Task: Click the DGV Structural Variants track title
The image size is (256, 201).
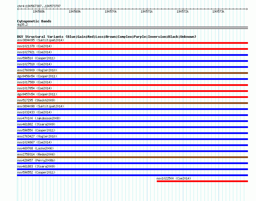Action: coord(106,37)
